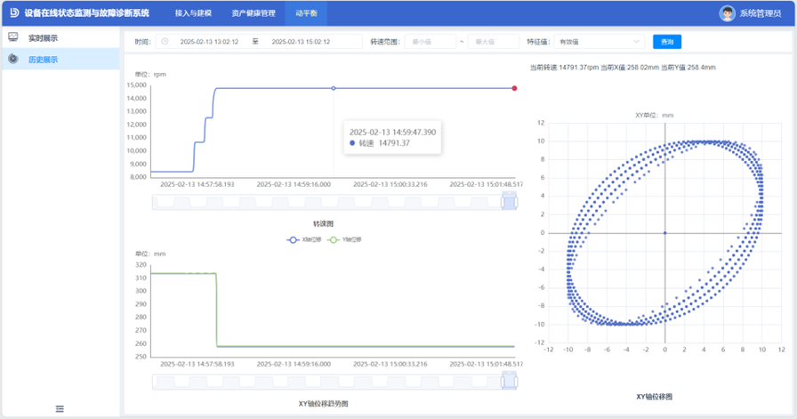Click the blue 查询 button
The width and height of the screenshot is (797, 419).
(667, 42)
